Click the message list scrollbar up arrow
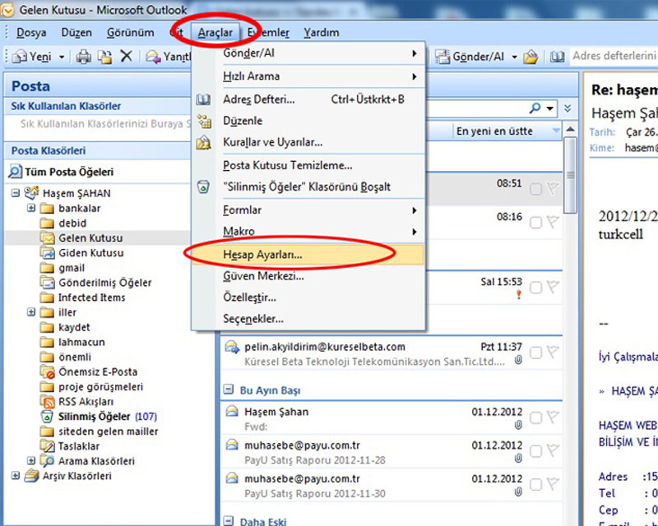The height and width of the screenshot is (526, 658). pos(570,129)
